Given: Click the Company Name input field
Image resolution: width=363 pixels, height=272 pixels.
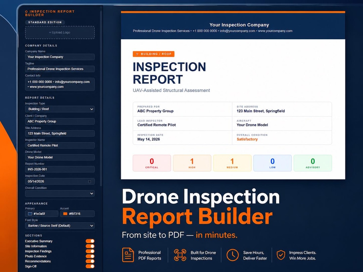Looking at the screenshot, I should tap(60, 57).
